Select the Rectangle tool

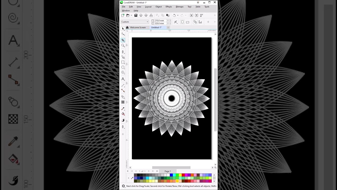coord(123,62)
